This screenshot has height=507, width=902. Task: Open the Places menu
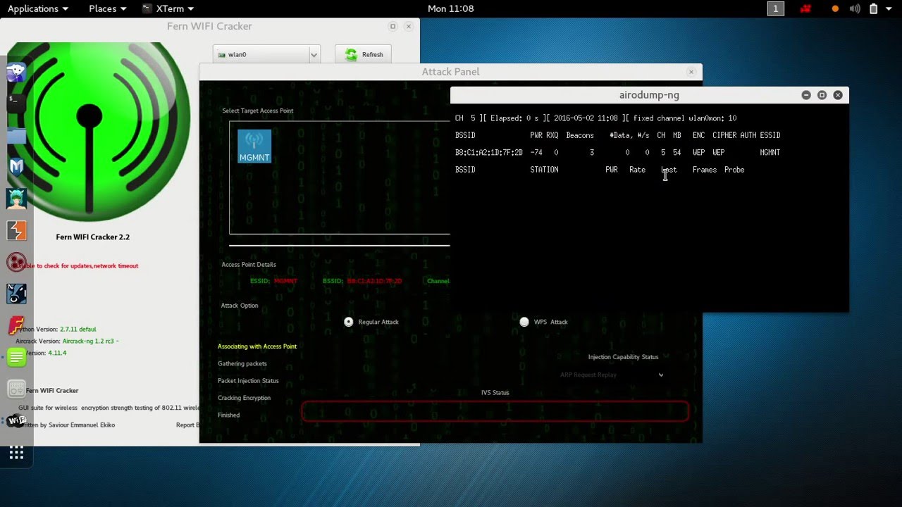pyautogui.click(x=108, y=8)
